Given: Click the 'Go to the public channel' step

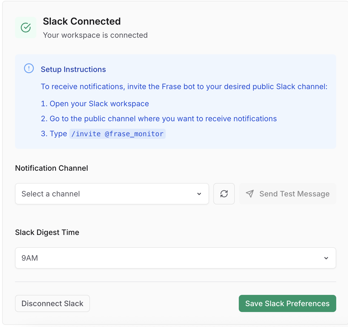Looking at the screenshot, I should pos(159,119).
